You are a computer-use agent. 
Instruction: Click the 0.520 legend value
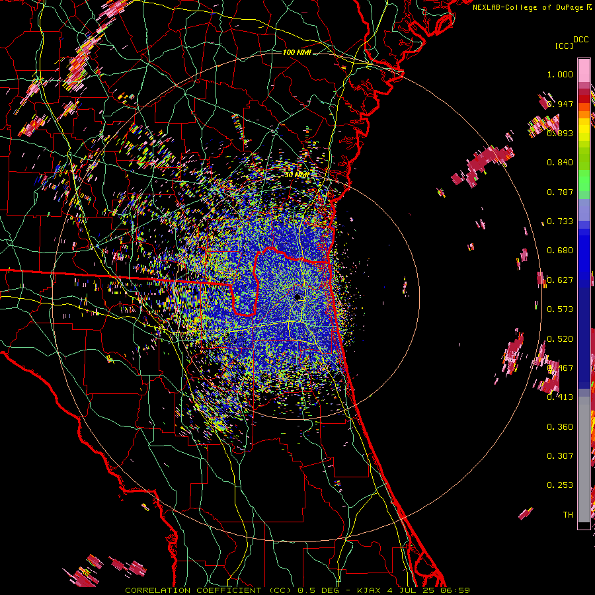560,339
